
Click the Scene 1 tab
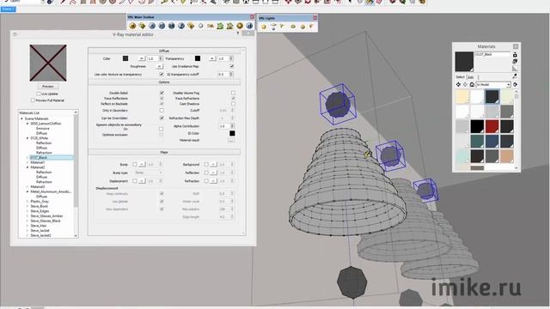point(8,9)
